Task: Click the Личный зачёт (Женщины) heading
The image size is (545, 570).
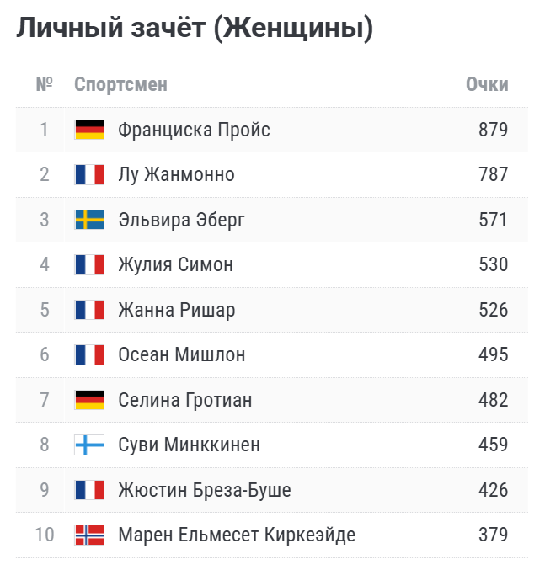Action: [x=195, y=28]
